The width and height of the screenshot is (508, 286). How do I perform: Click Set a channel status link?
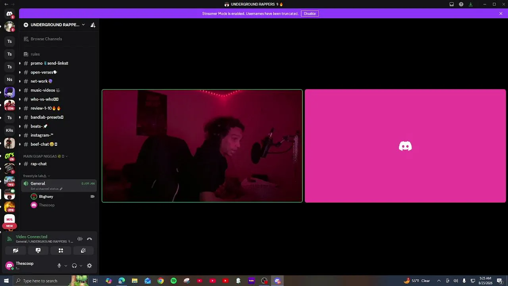coord(46,189)
